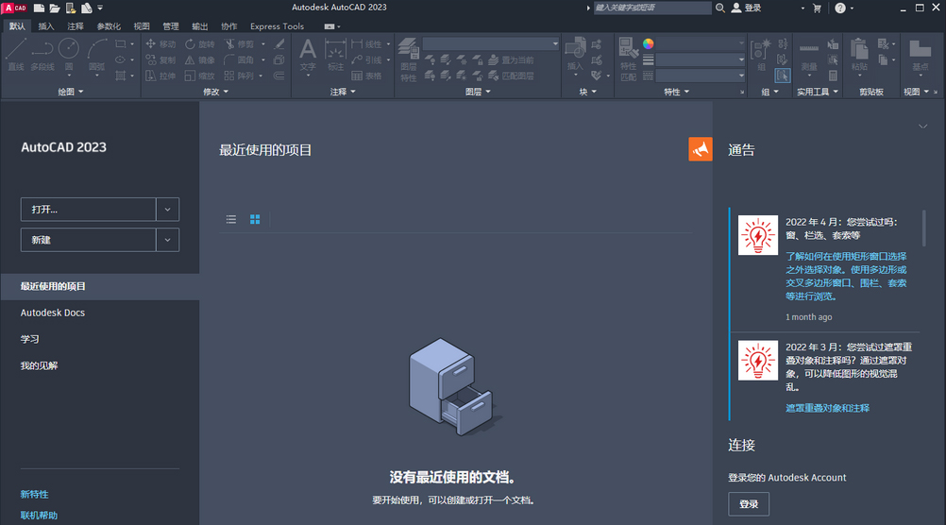946x525 pixels.
Task: Select Autodesk Docs in sidebar
Action: [x=53, y=313]
